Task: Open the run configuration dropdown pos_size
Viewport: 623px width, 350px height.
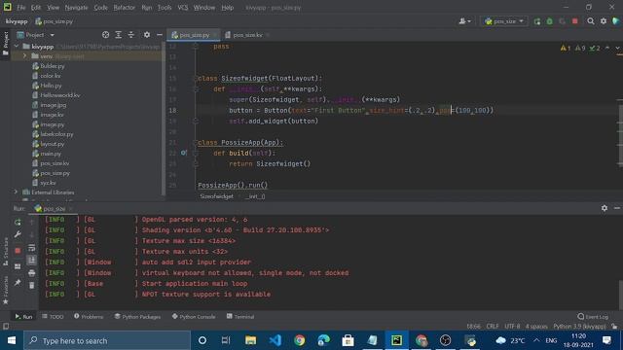Action: coord(504,21)
